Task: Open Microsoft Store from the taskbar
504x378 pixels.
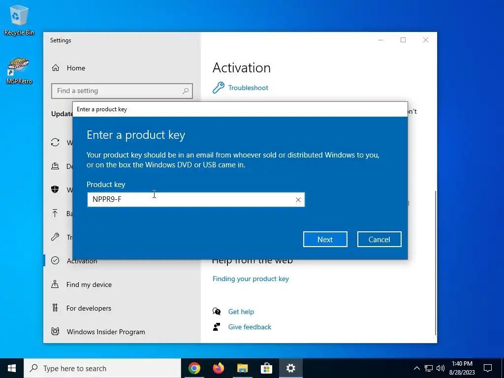Action: click(266, 368)
